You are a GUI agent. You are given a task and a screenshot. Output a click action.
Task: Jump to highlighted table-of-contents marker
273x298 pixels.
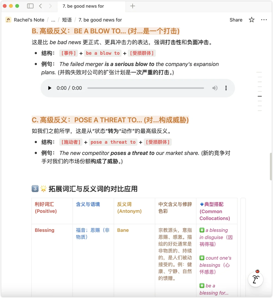[260, 96]
